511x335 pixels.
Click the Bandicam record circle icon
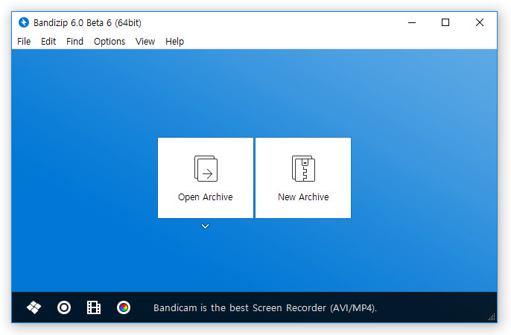(x=64, y=307)
